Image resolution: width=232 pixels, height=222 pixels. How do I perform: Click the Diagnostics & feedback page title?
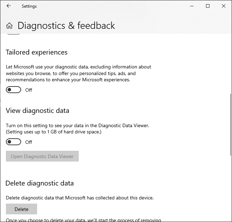pos(66,26)
